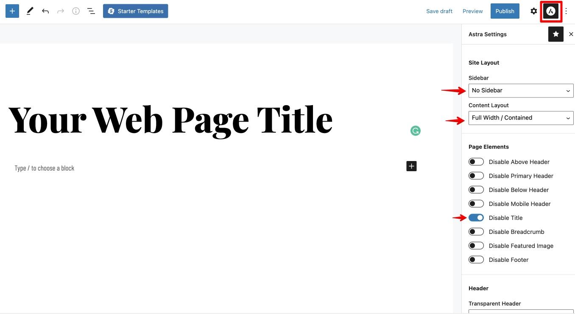Click the Redo arrow icon
Image resolution: width=575 pixels, height=314 pixels.
60,11
